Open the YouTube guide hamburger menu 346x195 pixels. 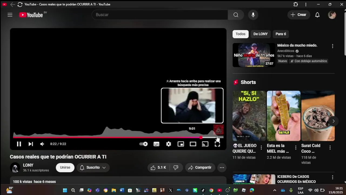point(10,15)
